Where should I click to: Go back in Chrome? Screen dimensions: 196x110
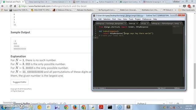point(2,6)
